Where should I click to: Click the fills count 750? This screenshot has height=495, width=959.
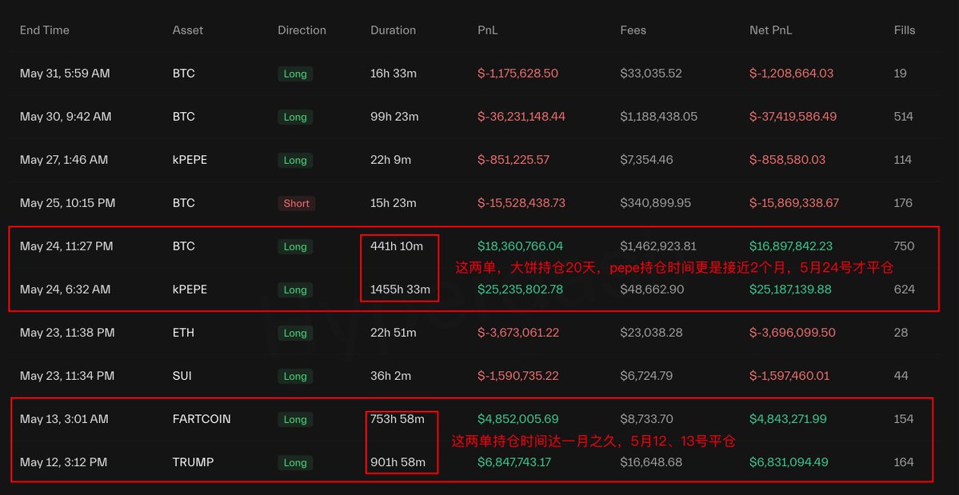[904, 246]
